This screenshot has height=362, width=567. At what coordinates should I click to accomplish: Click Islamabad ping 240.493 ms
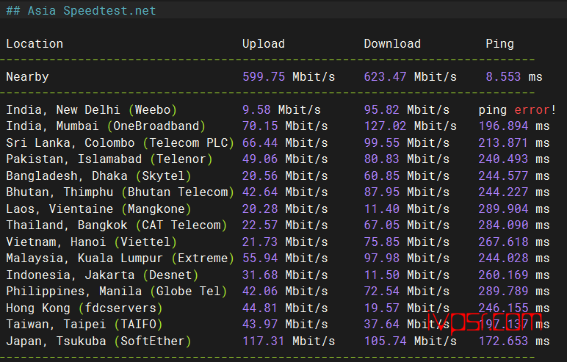point(514,159)
